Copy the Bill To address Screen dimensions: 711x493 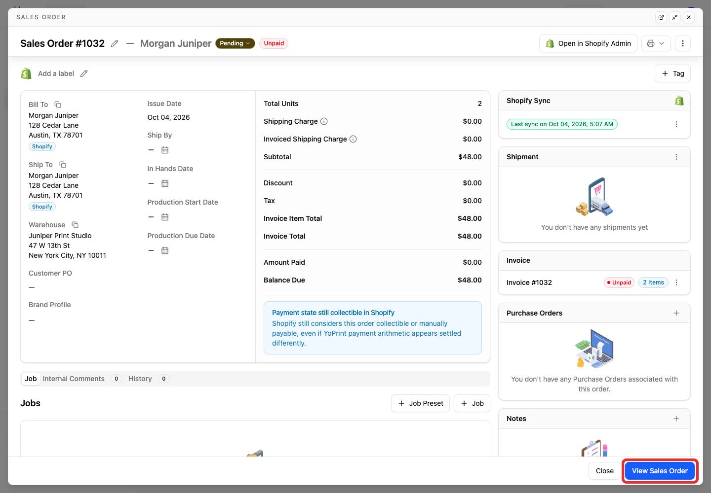tap(58, 105)
